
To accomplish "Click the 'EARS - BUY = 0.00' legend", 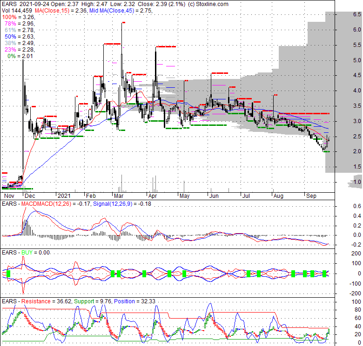I will point(26,253).
